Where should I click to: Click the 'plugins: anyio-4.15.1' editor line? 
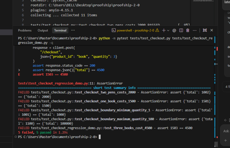pyautogui.click(x=52, y=10)
